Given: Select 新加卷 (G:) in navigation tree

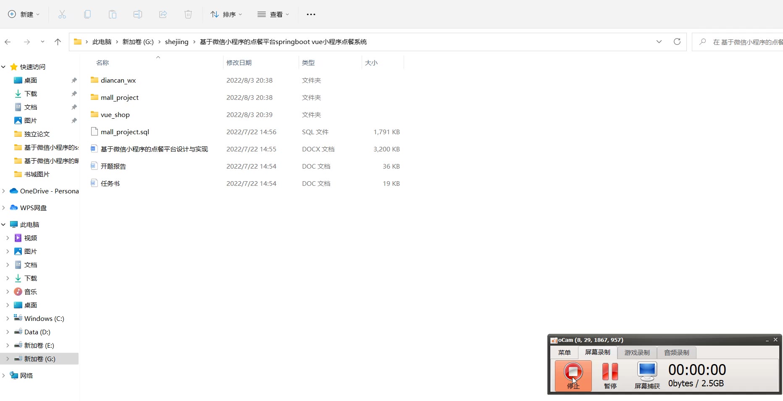Looking at the screenshot, I should (x=39, y=359).
